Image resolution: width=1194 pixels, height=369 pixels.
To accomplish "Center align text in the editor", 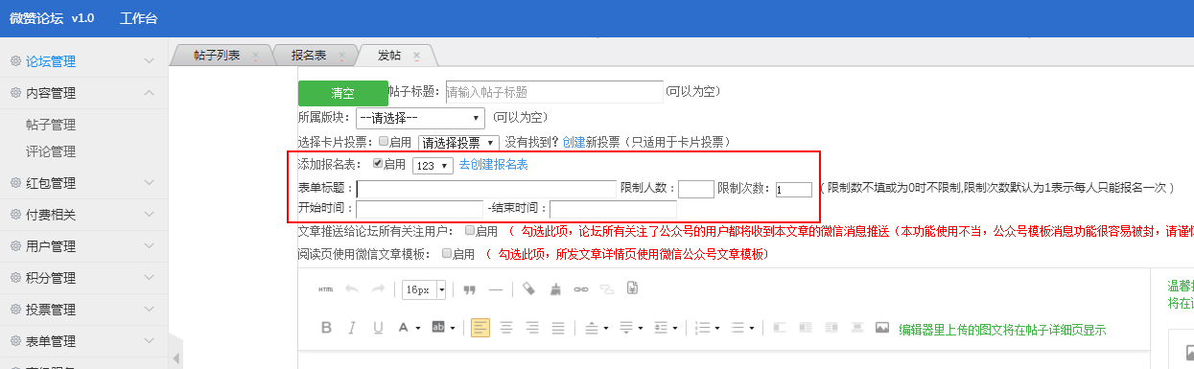I will (x=506, y=328).
